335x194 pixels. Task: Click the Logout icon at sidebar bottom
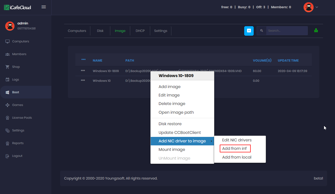pos(8,156)
